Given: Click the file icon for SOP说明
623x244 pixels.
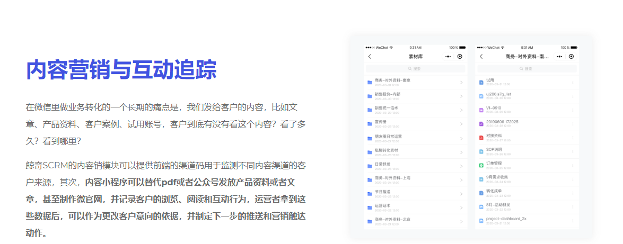Looking at the screenshot, I should 481,151.
